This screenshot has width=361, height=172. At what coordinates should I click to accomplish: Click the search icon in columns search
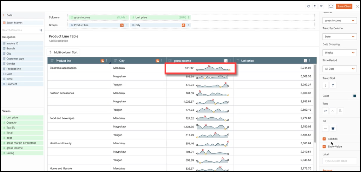point(41,30)
